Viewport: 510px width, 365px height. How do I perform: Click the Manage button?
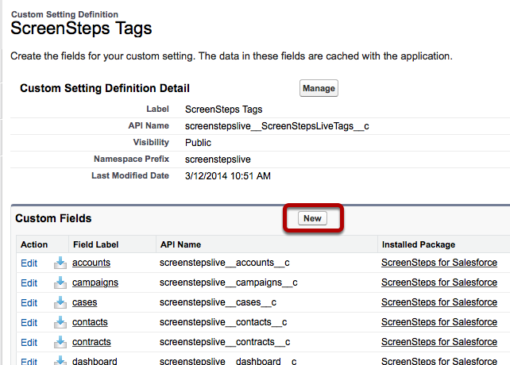[319, 88]
